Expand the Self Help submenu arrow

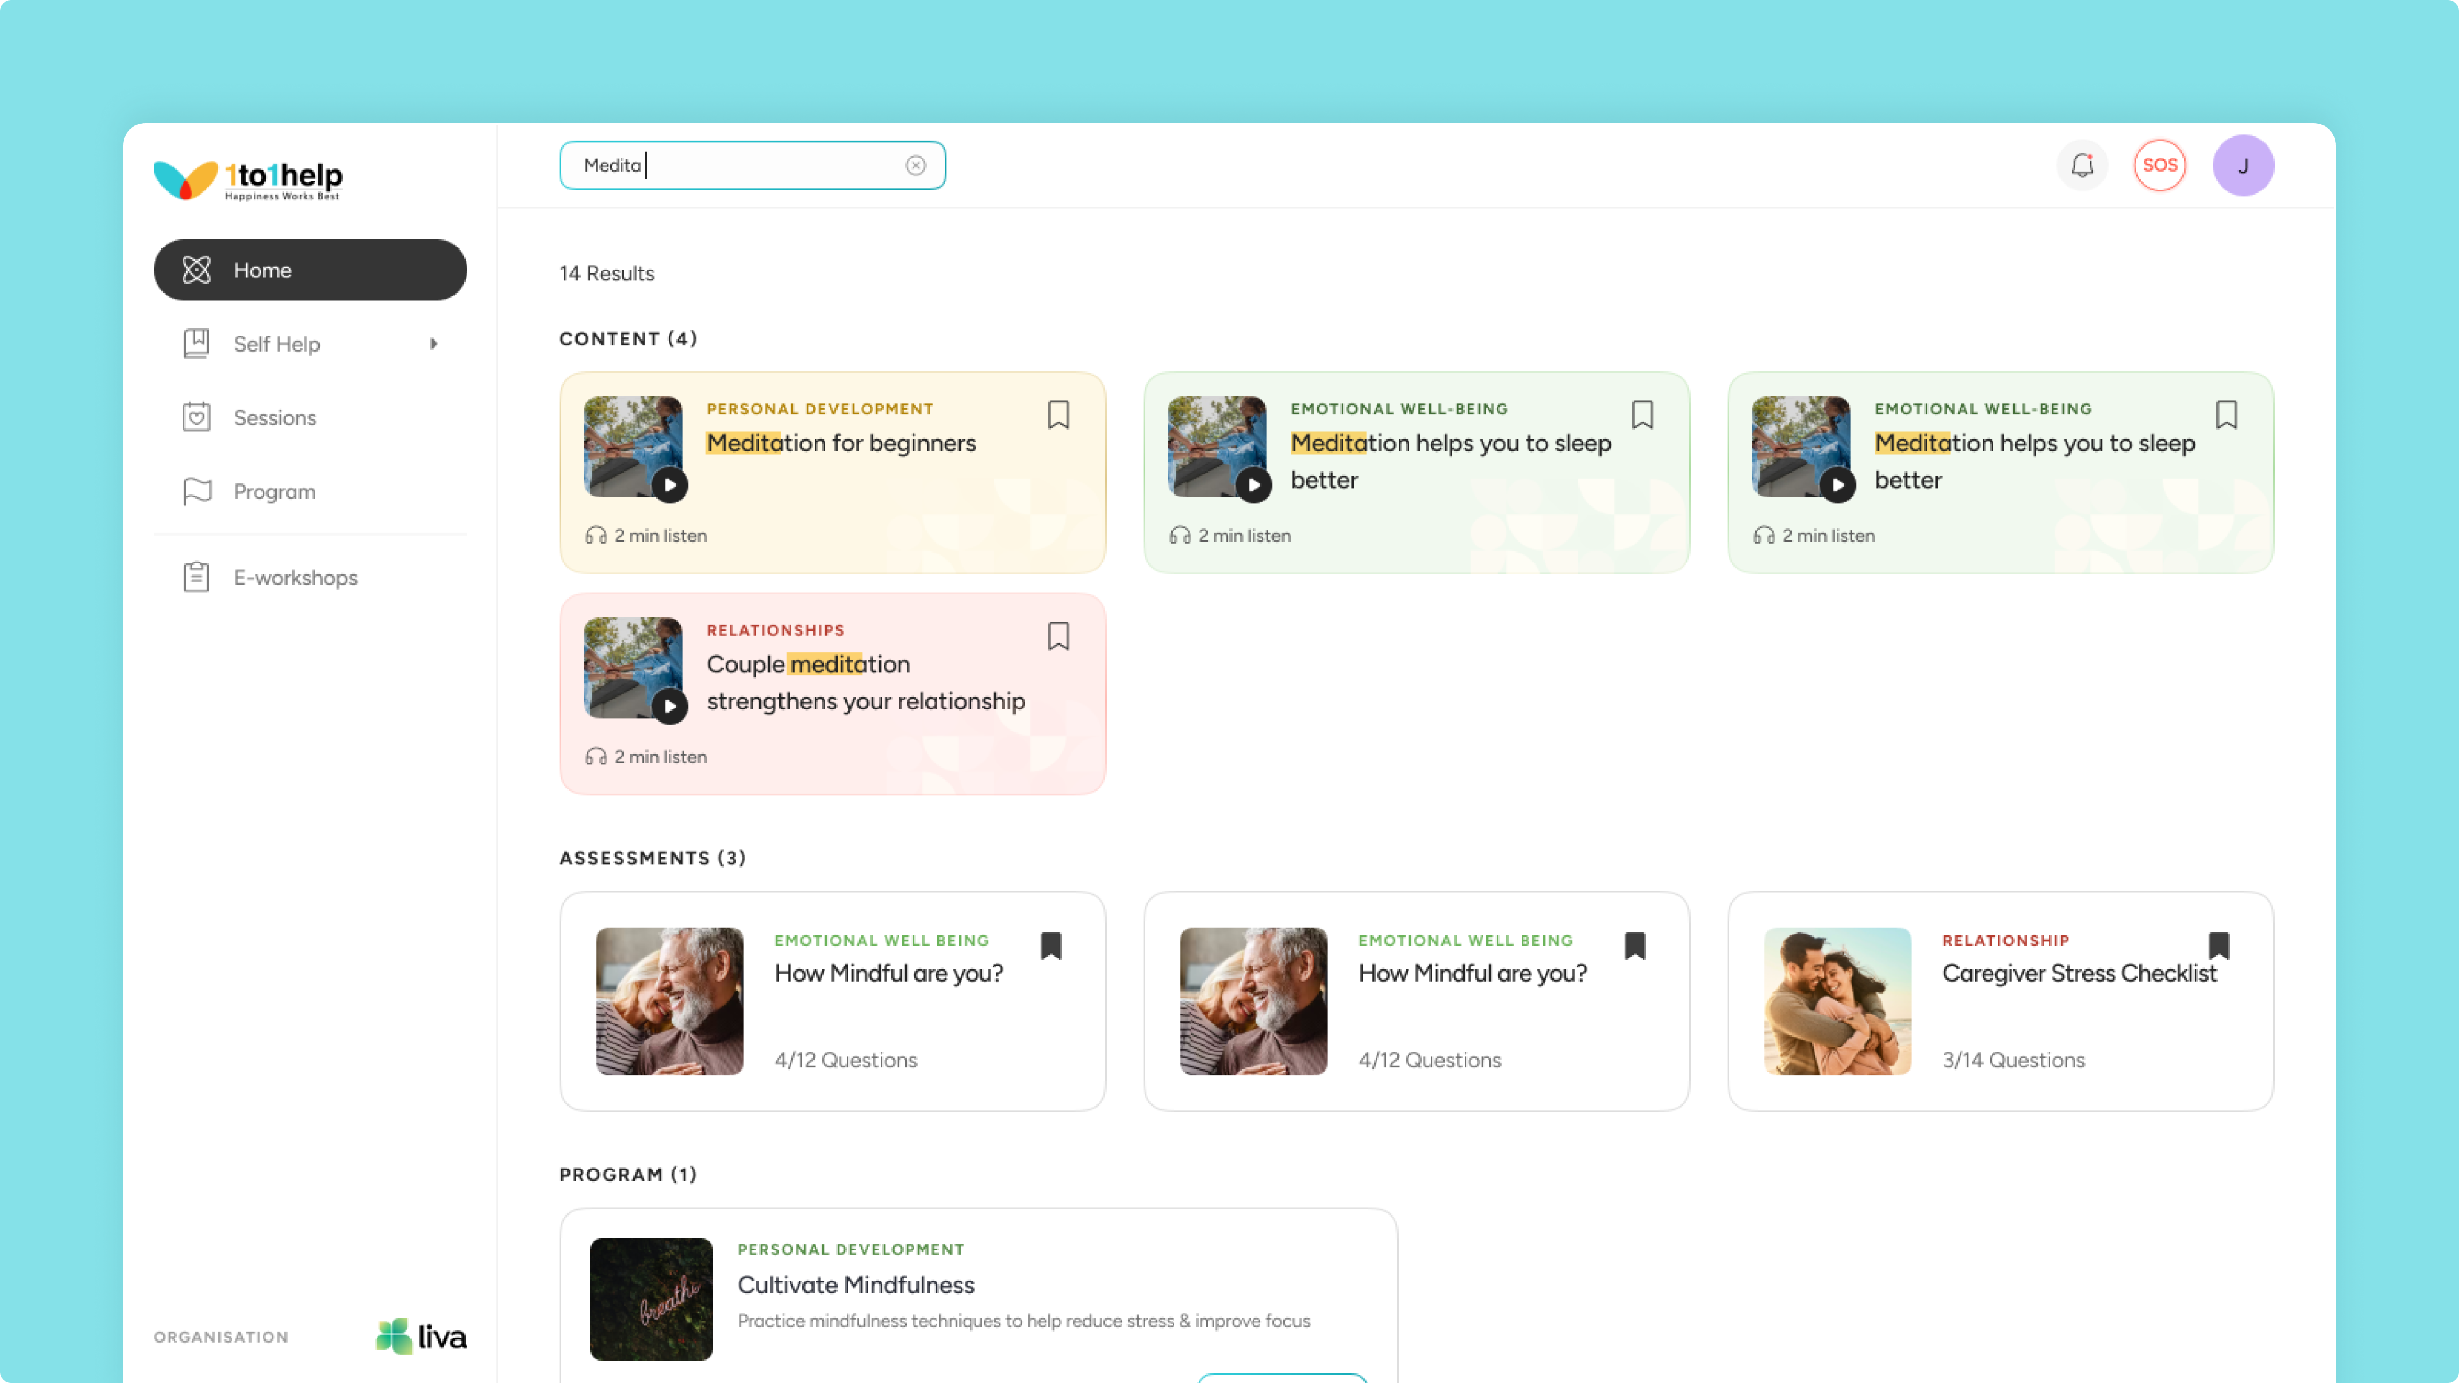click(x=434, y=344)
